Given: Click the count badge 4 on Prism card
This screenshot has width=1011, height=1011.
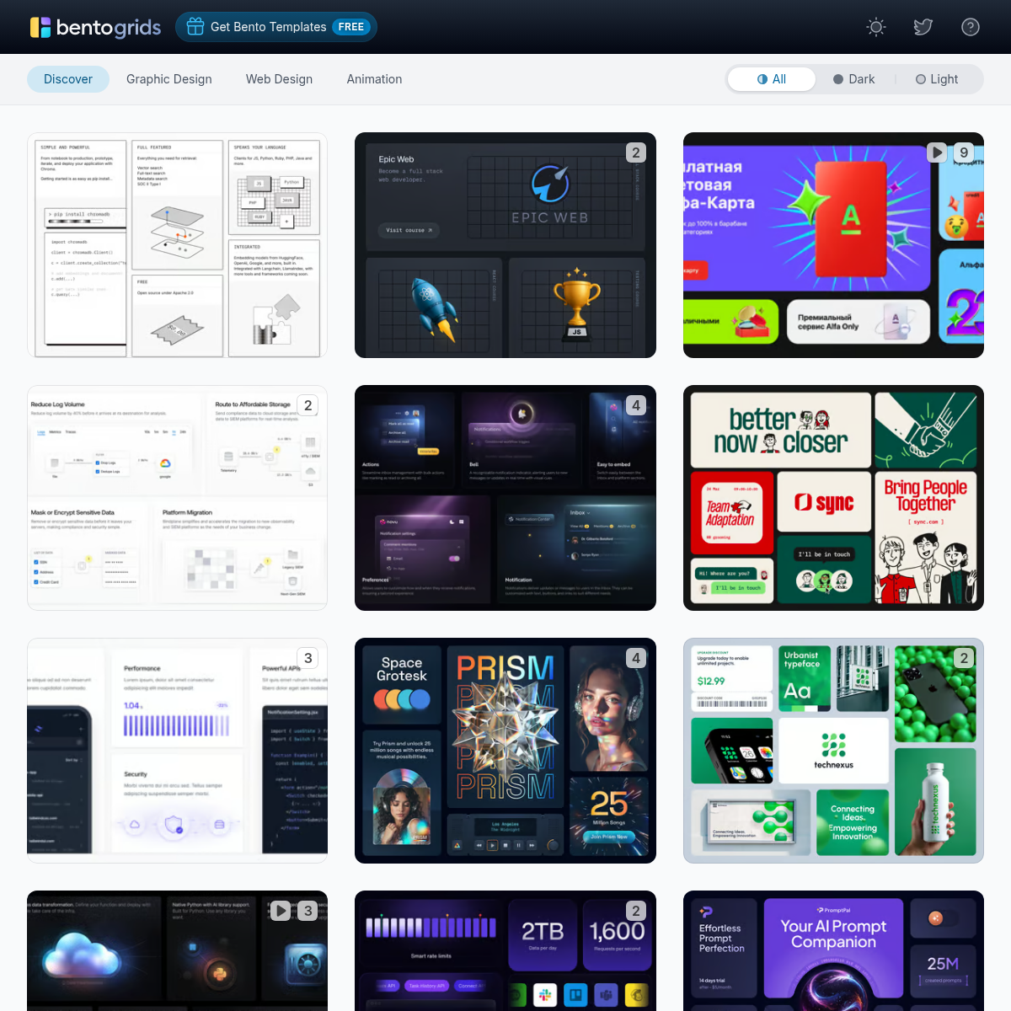Looking at the screenshot, I should click(636, 658).
